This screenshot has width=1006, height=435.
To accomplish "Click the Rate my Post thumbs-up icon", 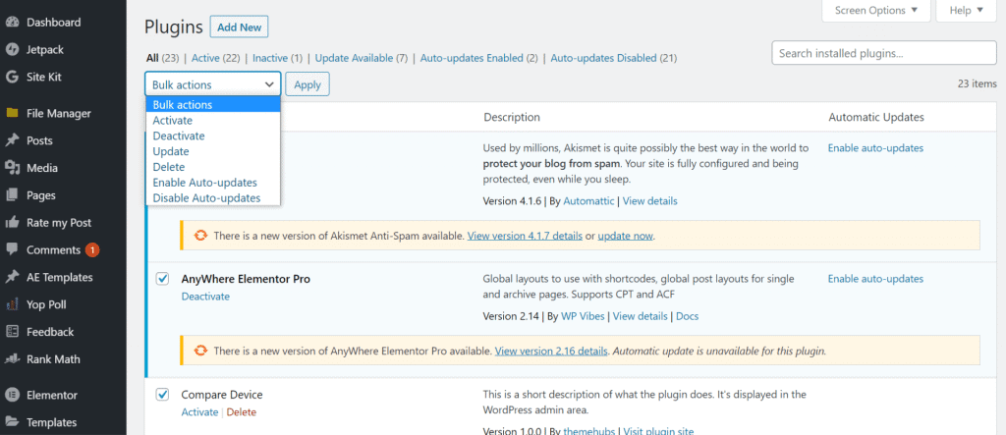I will [x=12, y=223].
